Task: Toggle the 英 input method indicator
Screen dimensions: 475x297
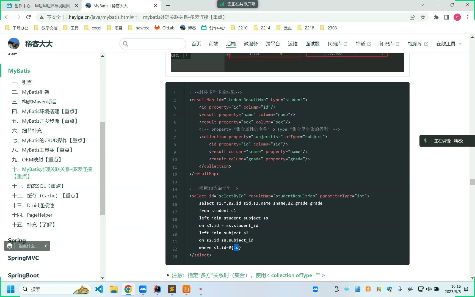Action: tap(410, 289)
